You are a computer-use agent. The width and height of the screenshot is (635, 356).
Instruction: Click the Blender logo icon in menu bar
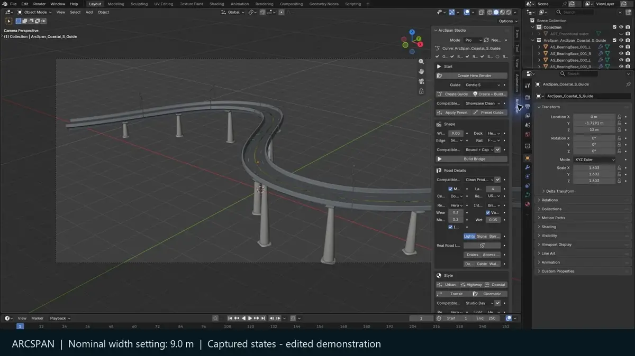pyautogui.click(x=4, y=4)
